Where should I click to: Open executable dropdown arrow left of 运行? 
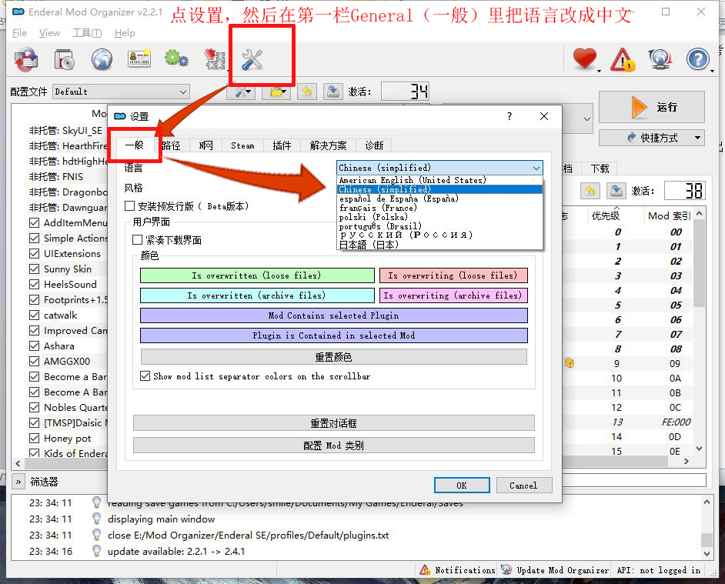(586, 118)
